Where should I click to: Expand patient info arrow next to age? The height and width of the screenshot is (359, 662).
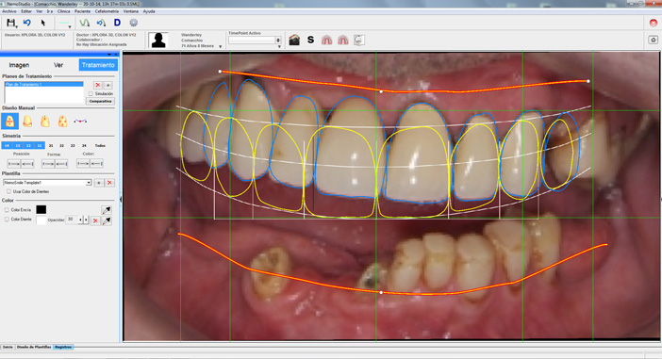(x=220, y=46)
